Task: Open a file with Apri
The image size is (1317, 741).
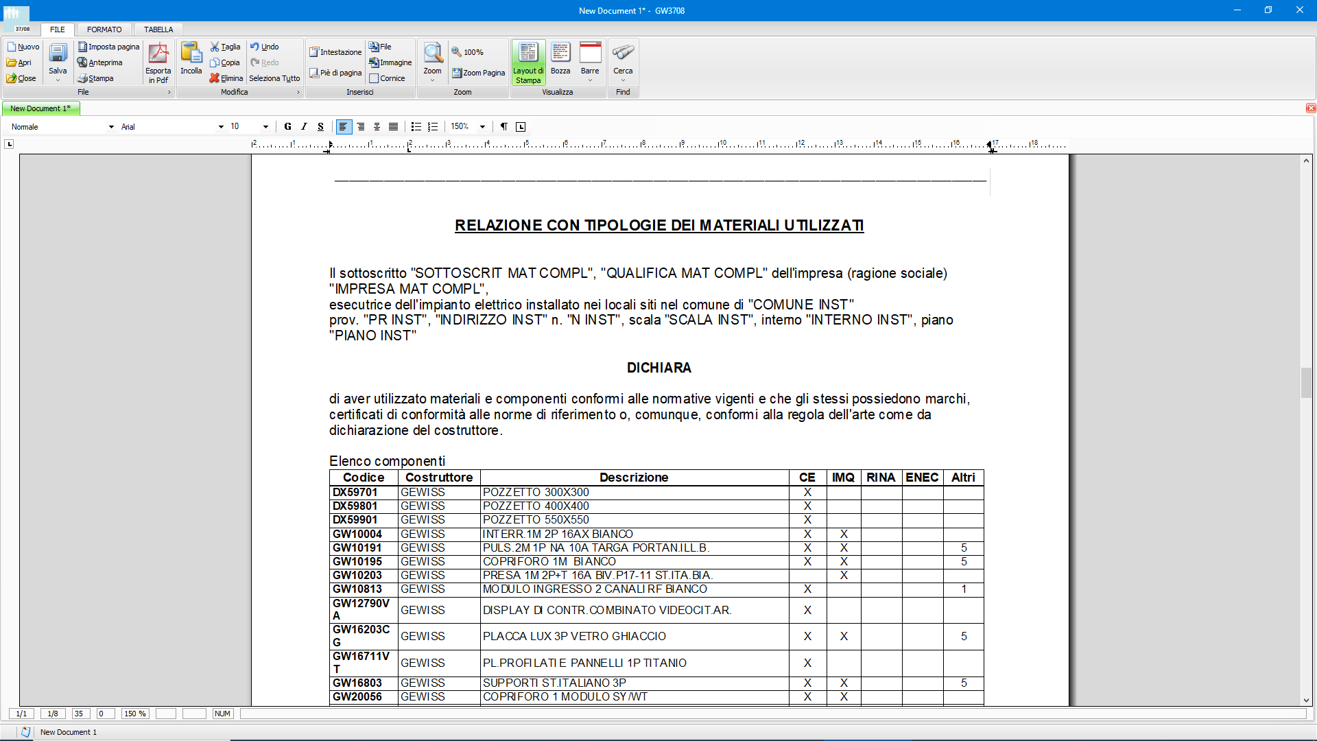Action: (19, 62)
